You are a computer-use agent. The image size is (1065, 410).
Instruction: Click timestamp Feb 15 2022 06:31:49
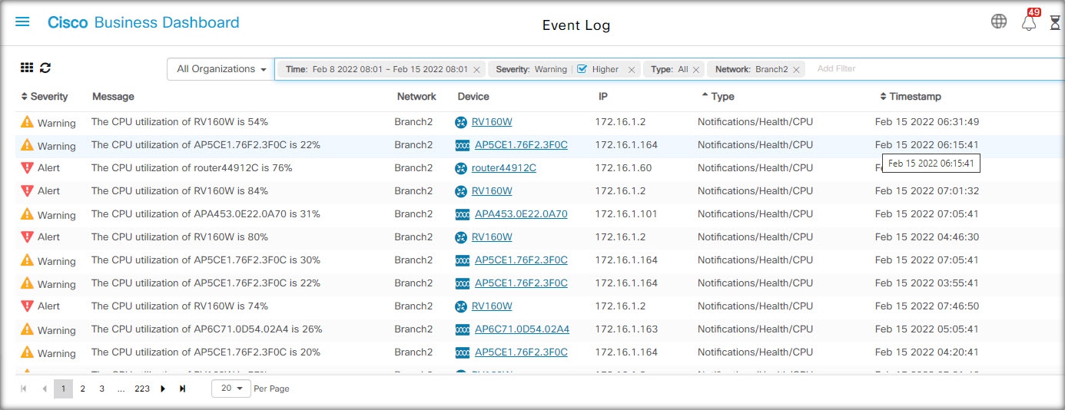pyautogui.click(x=927, y=122)
